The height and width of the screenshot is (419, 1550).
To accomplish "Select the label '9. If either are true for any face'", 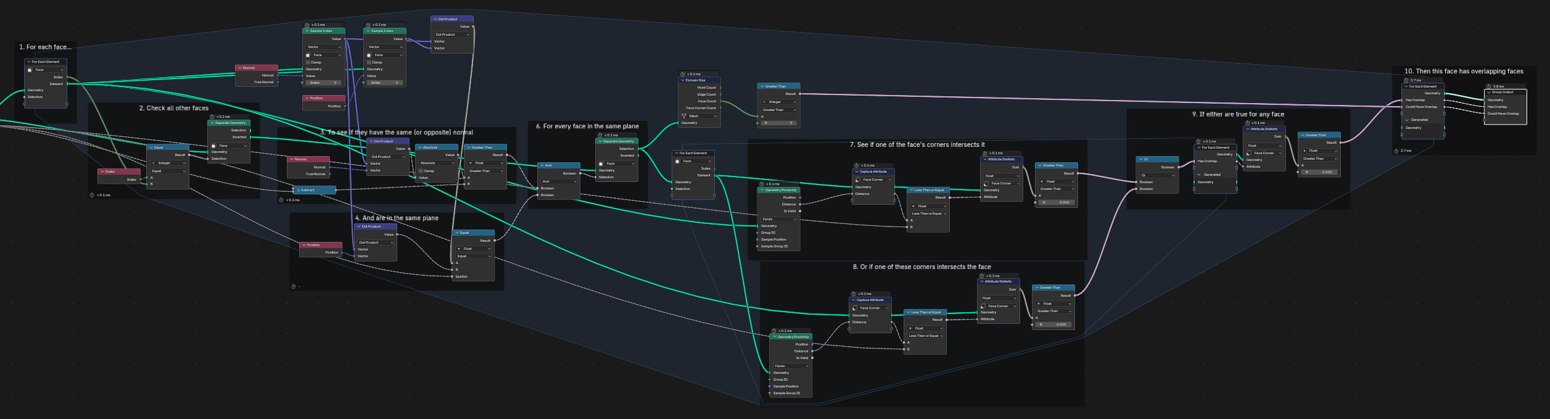I will (x=1238, y=114).
